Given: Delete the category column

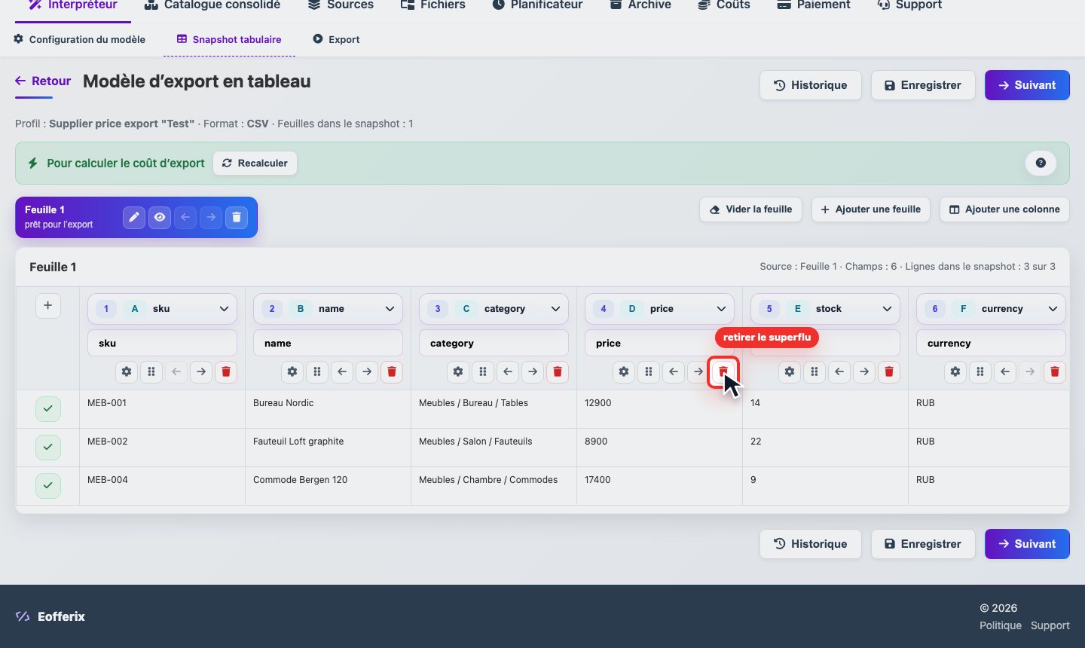Looking at the screenshot, I should [x=558, y=371].
